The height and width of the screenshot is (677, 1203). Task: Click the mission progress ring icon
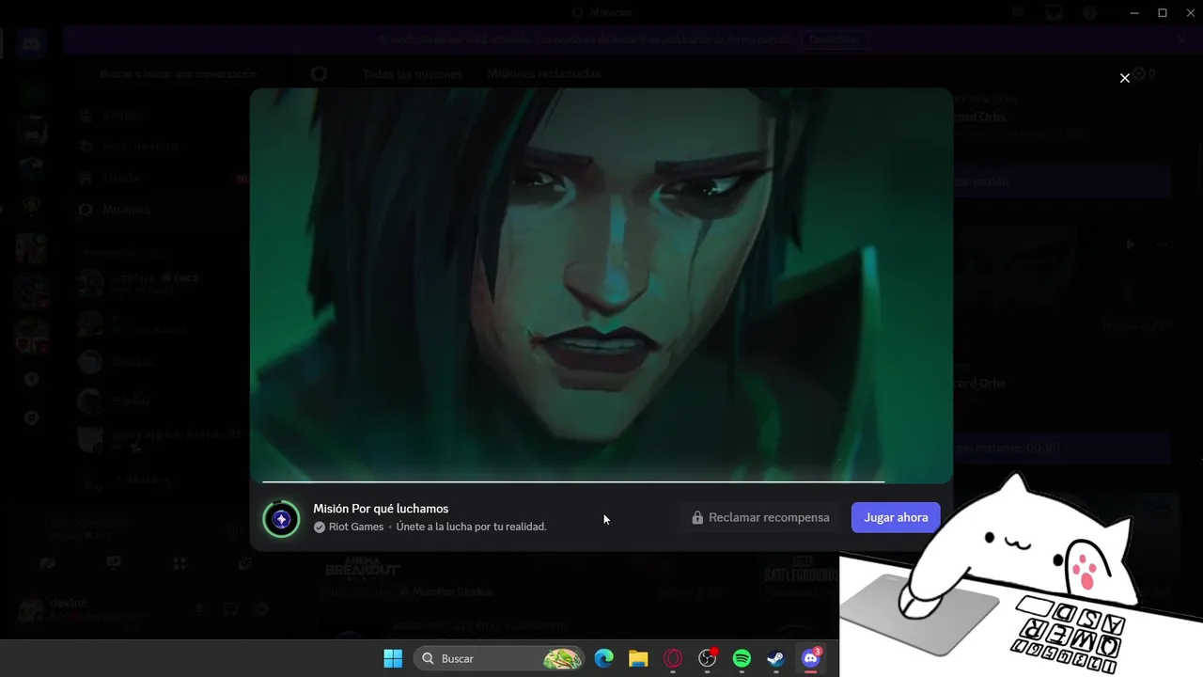tap(281, 519)
